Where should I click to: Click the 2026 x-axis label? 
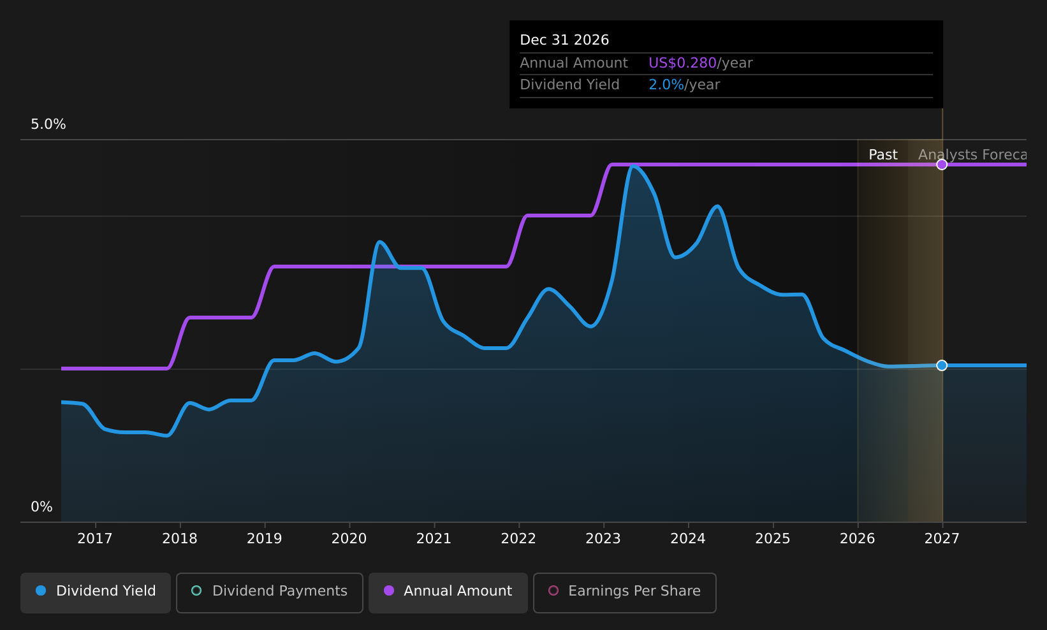[858, 539]
